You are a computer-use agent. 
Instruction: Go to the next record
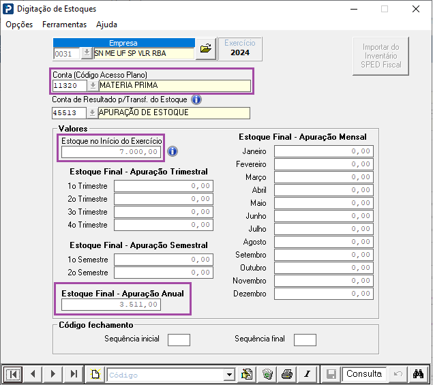(53, 374)
